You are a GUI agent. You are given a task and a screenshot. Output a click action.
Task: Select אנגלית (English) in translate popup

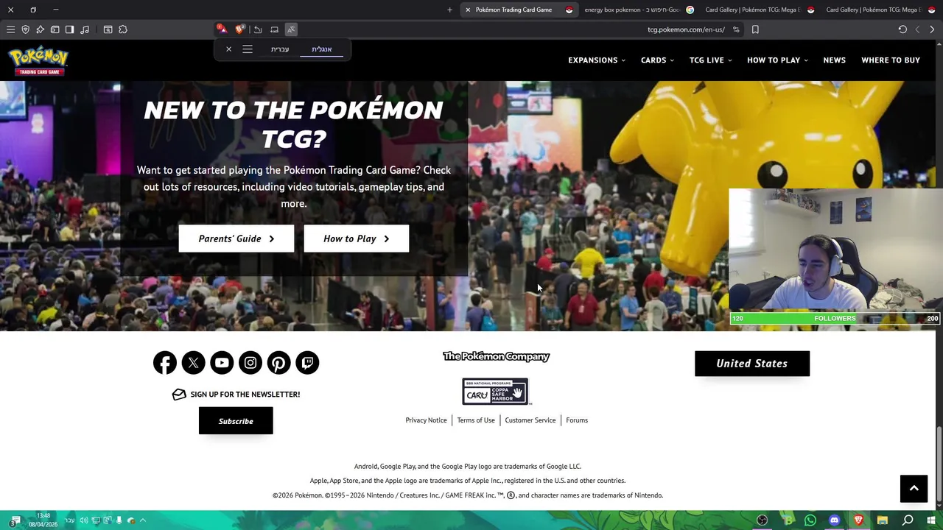pyautogui.click(x=322, y=49)
